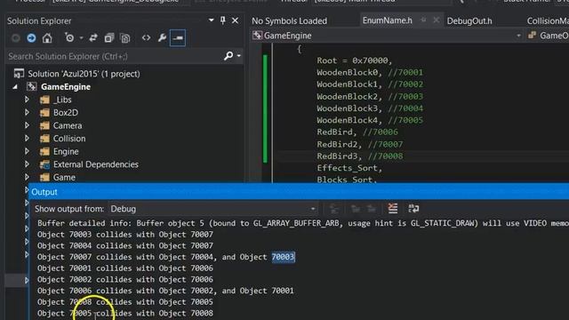Close the Solution Explorer panel
The image size is (569, 320).
(235, 20)
